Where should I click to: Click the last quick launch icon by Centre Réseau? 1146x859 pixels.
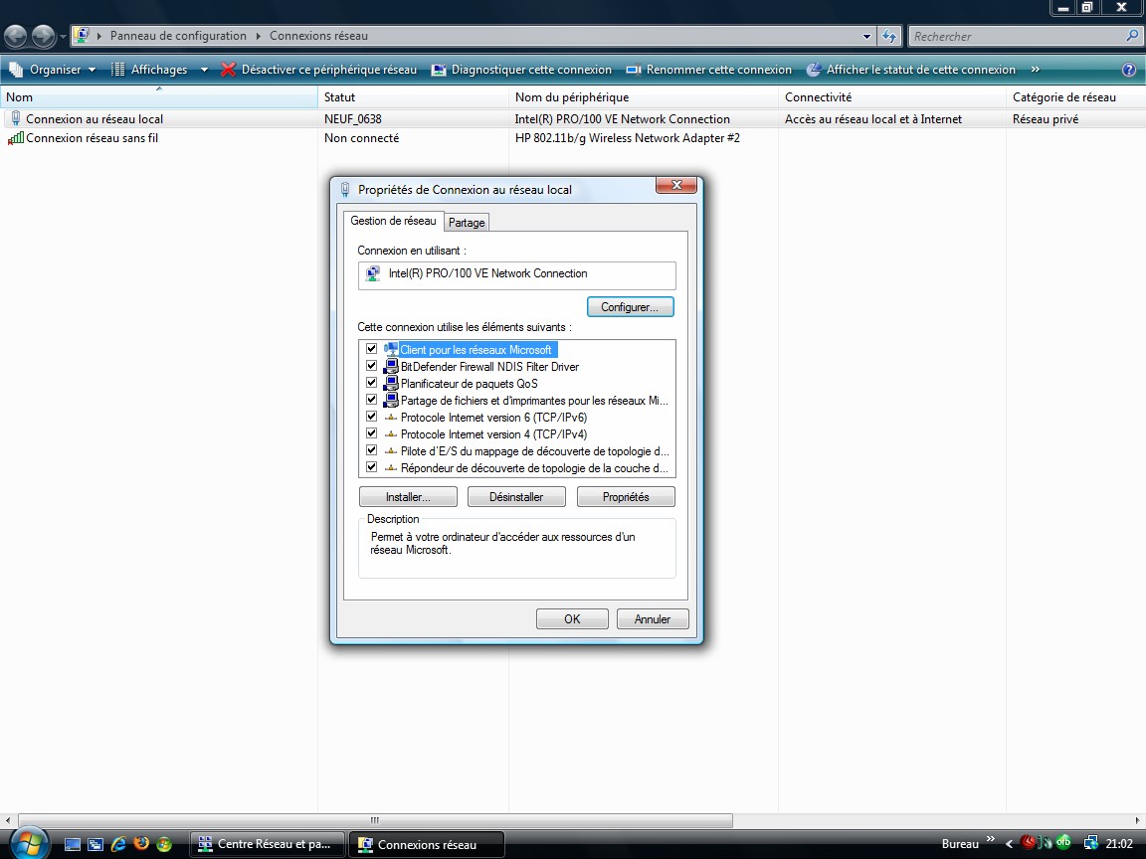(164, 844)
